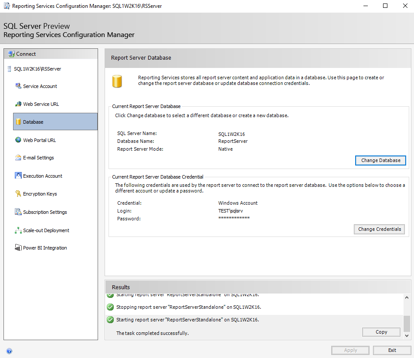
Task: Maximize the Configuration Manager window
Action: [385, 6]
